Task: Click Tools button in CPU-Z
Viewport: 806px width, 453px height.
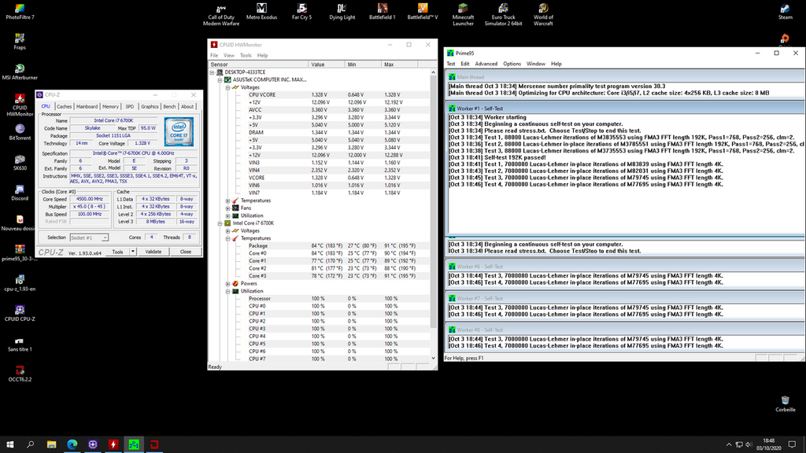Action: (x=118, y=252)
